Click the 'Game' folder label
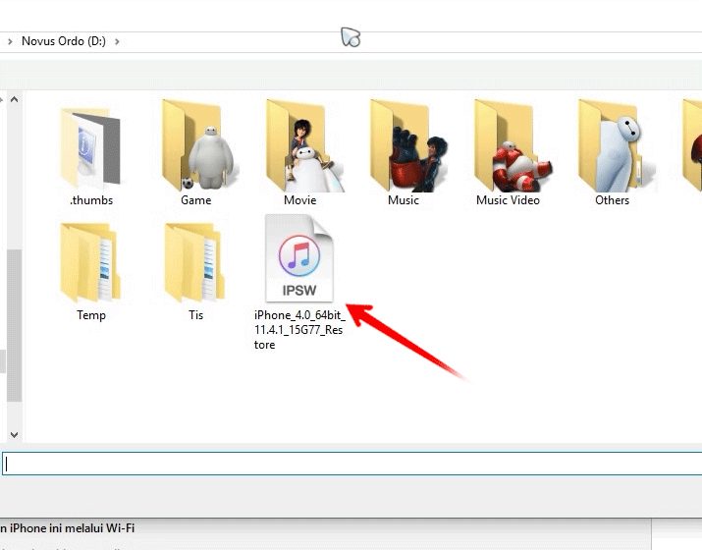The image size is (702, 550). (x=195, y=200)
